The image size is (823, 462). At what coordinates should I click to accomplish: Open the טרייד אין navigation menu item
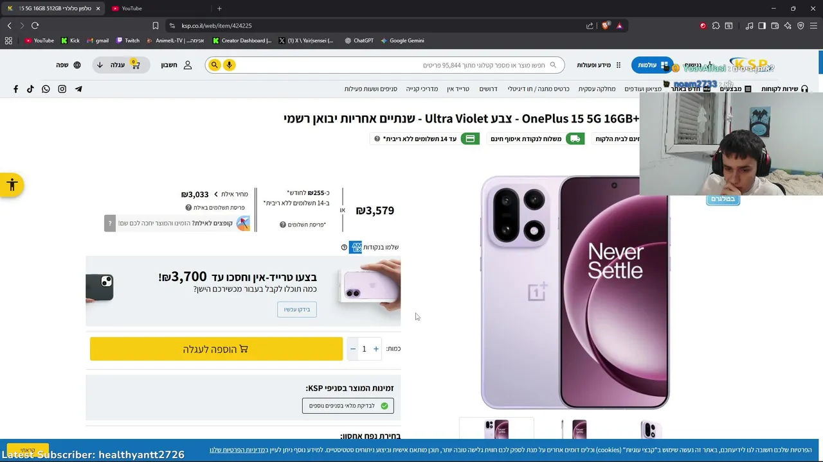pyautogui.click(x=458, y=89)
